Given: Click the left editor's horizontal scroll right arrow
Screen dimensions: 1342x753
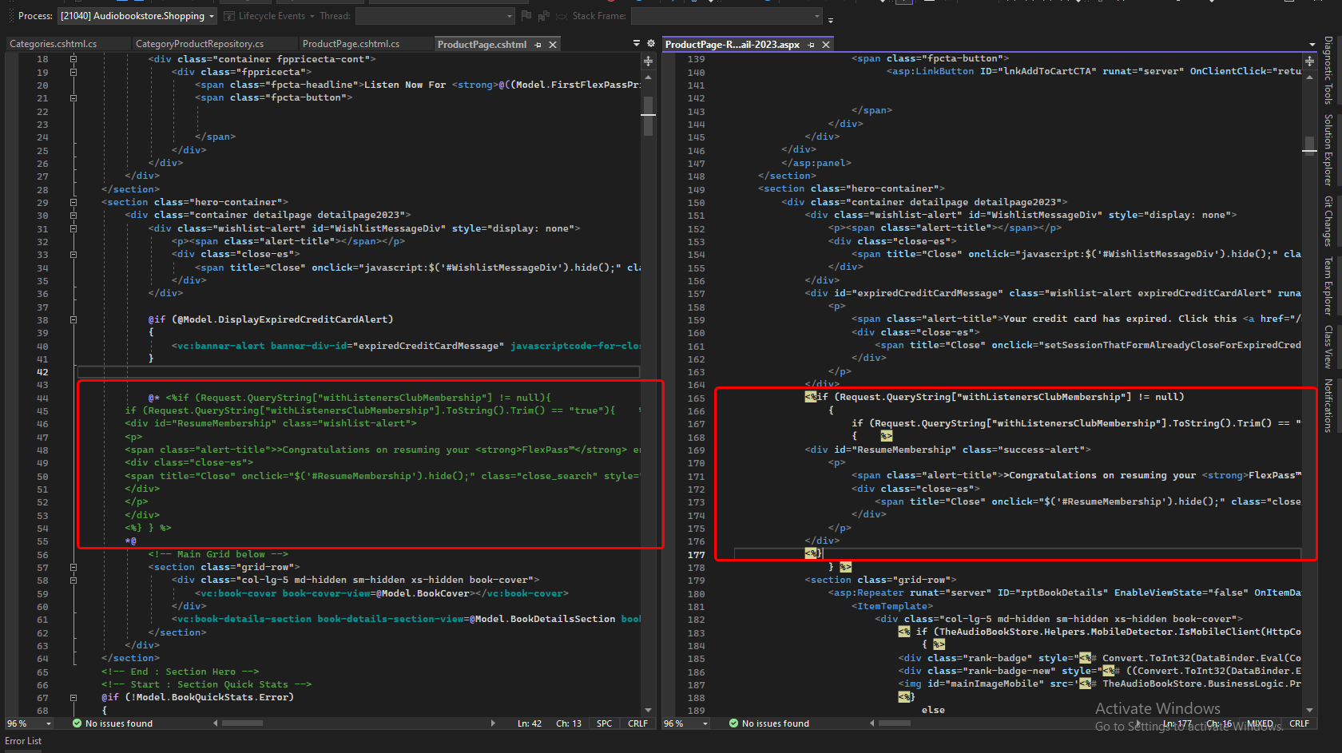Looking at the screenshot, I should [493, 723].
